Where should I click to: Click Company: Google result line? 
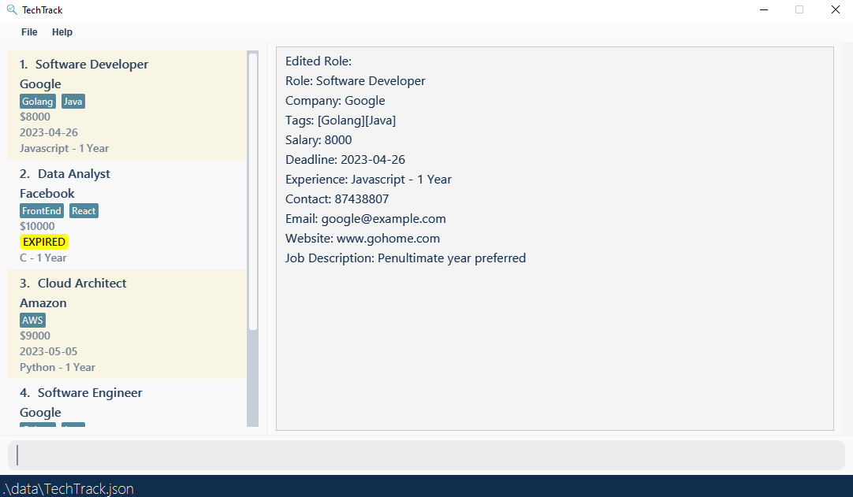[335, 101]
